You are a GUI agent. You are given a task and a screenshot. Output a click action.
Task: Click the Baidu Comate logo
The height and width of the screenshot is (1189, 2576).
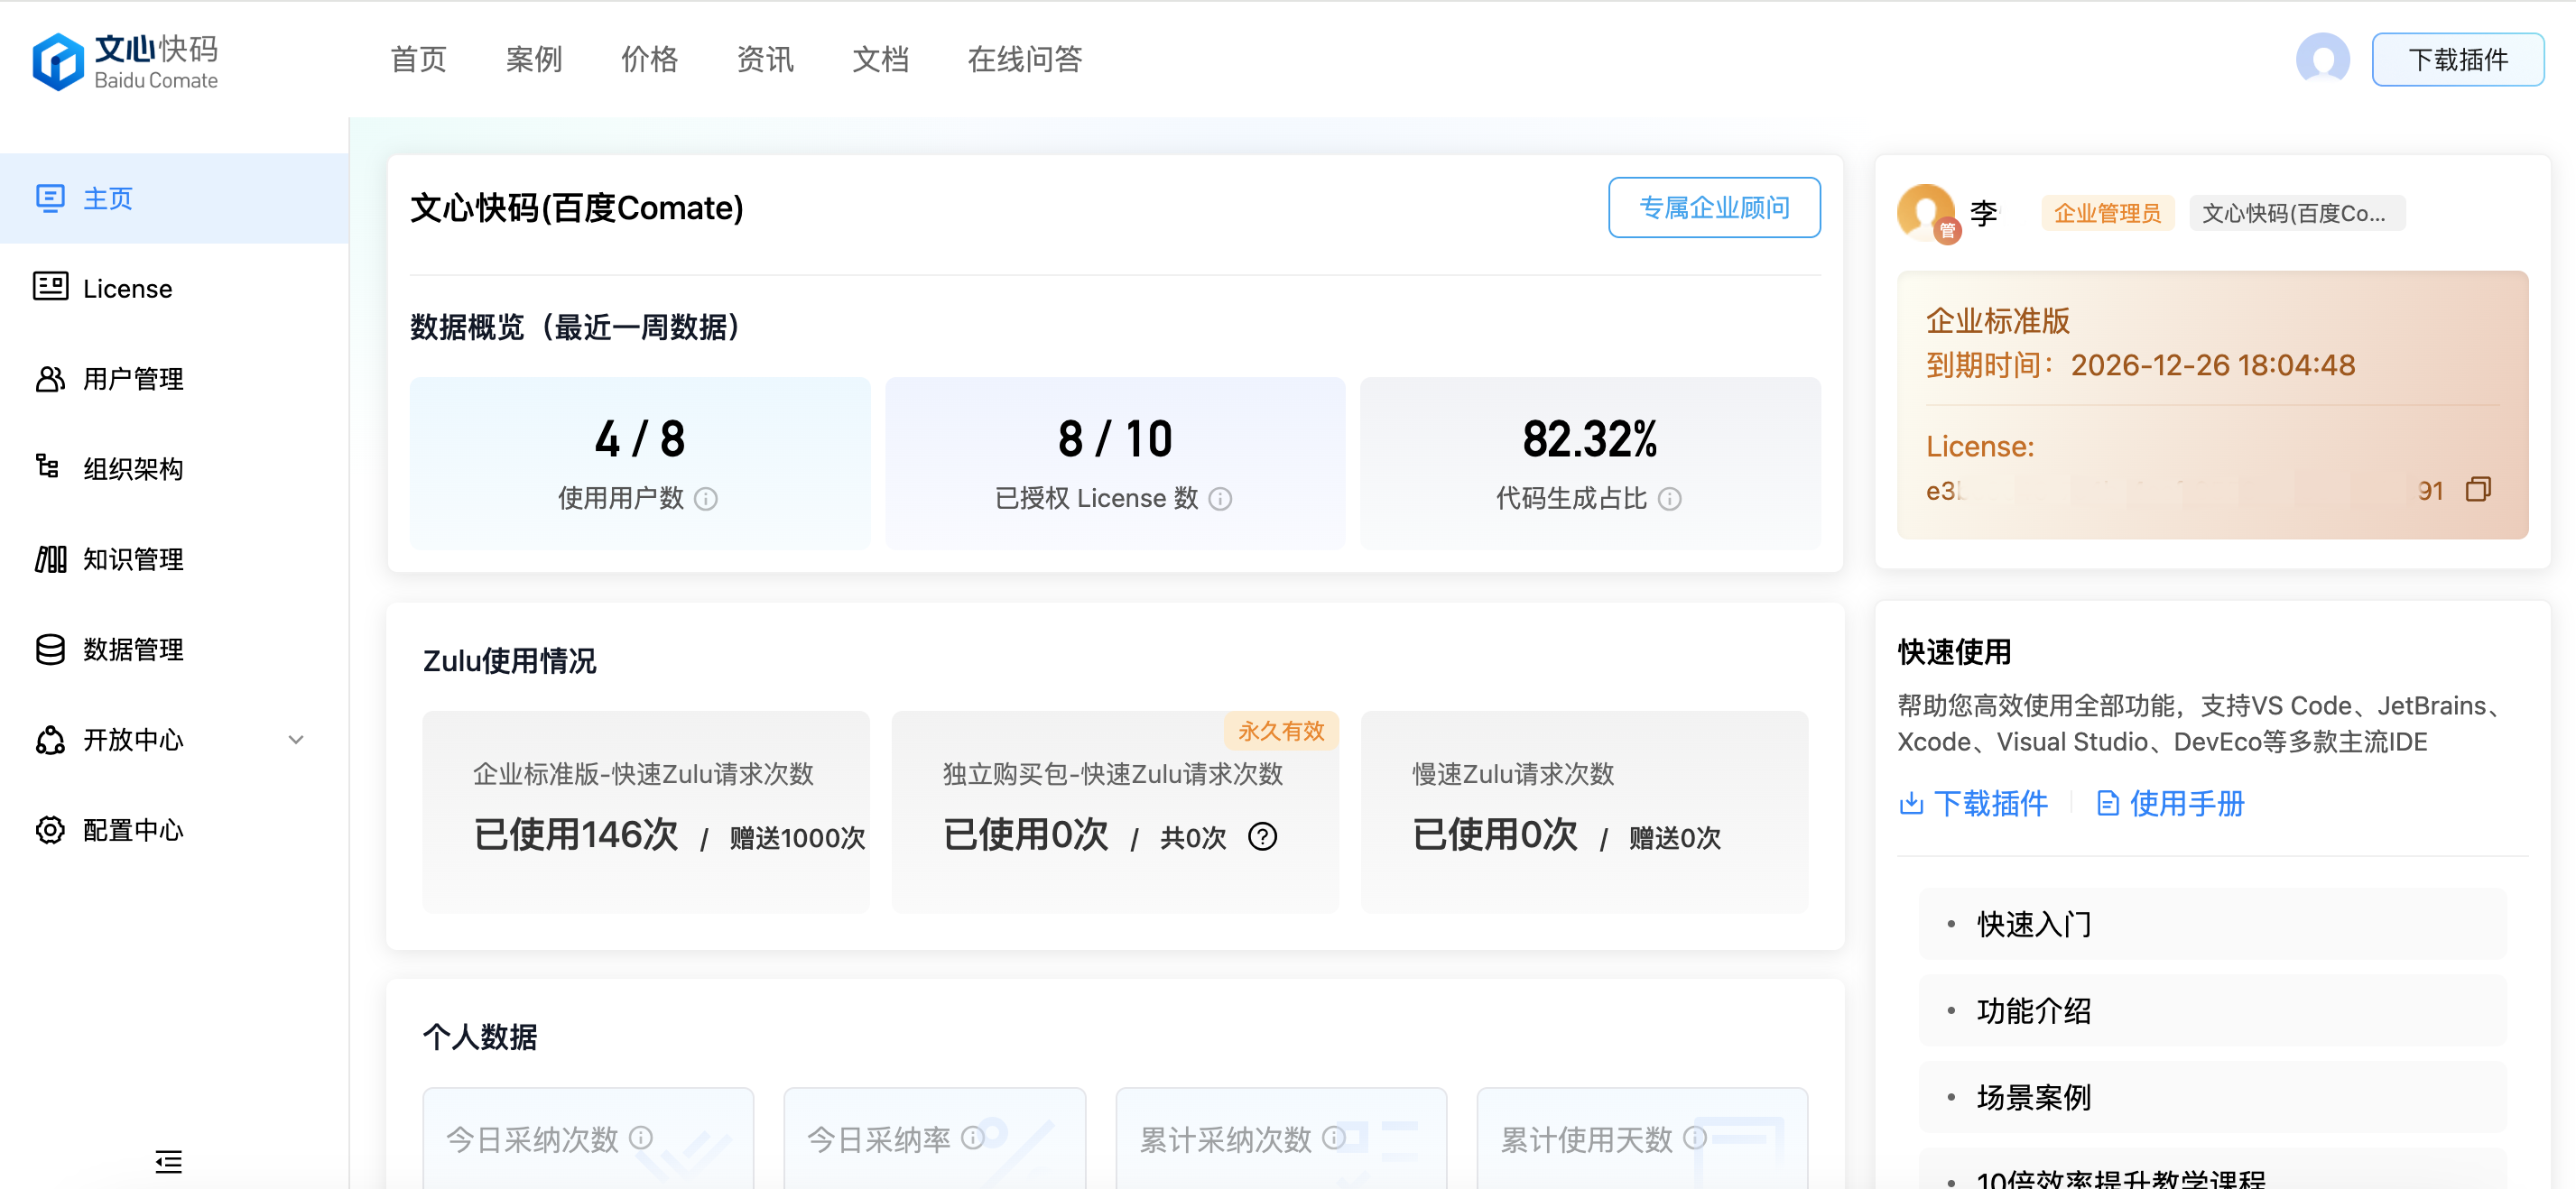pyautogui.click(x=125, y=61)
